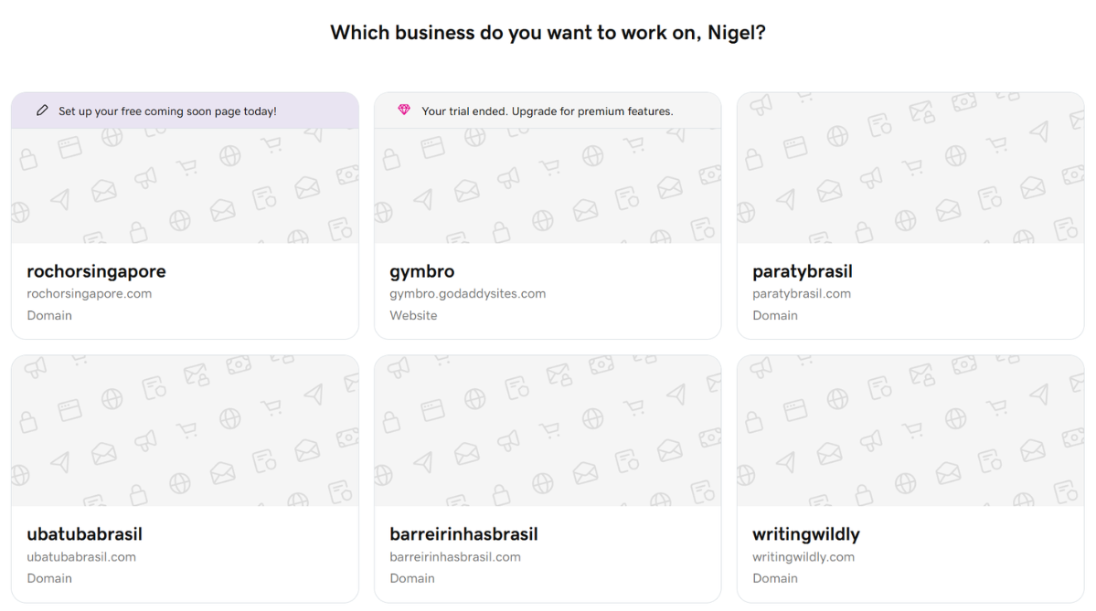The width and height of the screenshot is (1096, 611).
Task: Click the Website label under gymbro
Action: [413, 316]
